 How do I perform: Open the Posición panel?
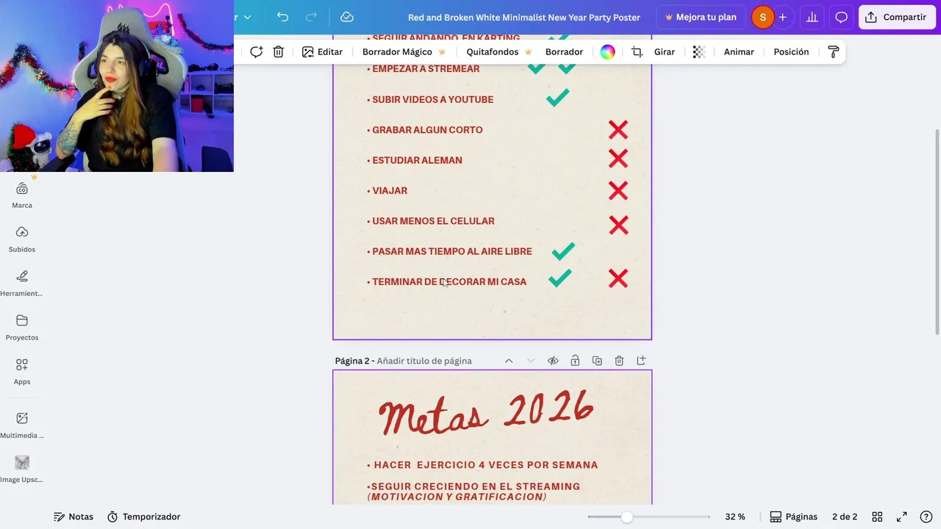click(x=791, y=52)
